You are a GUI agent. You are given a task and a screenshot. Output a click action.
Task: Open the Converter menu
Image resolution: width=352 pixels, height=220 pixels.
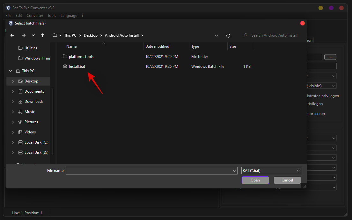pyautogui.click(x=35, y=16)
